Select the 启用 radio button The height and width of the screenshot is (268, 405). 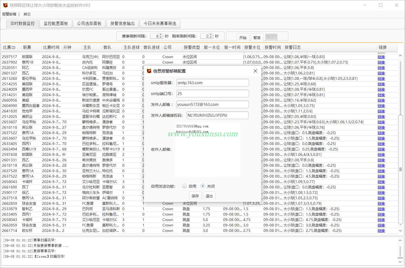click(x=184, y=186)
